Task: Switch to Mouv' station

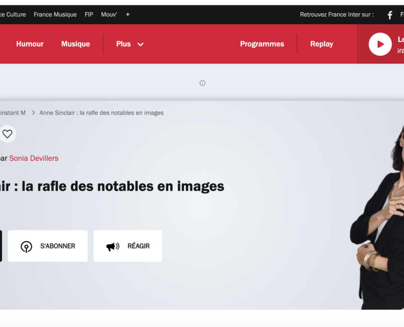Action: click(109, 14)
